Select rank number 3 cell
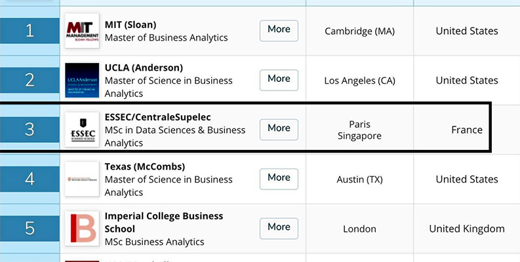The image size is (520, 262). 30,130
